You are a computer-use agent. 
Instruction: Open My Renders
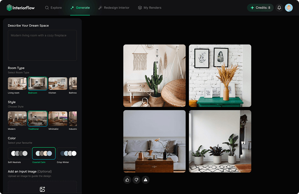pos(149,8)
